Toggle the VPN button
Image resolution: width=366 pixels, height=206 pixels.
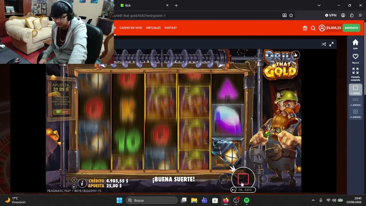pos(331,15)
